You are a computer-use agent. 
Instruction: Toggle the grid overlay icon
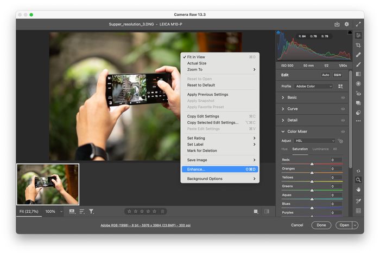point(358,211)
